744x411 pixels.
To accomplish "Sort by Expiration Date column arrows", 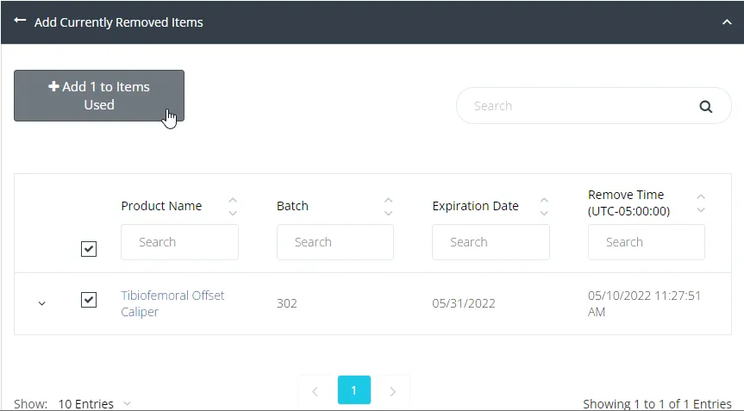I will [x=544, y=207].
